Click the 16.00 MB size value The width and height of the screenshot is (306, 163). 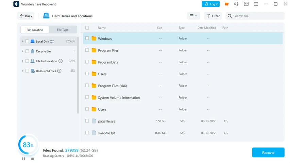click(160, 133)
